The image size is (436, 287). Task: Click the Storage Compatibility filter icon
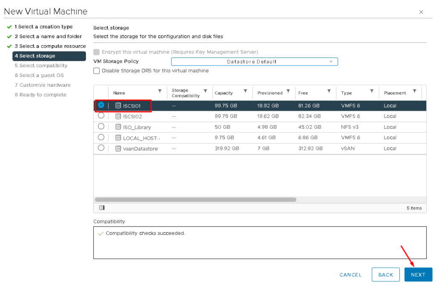click(x=205, y=91)
